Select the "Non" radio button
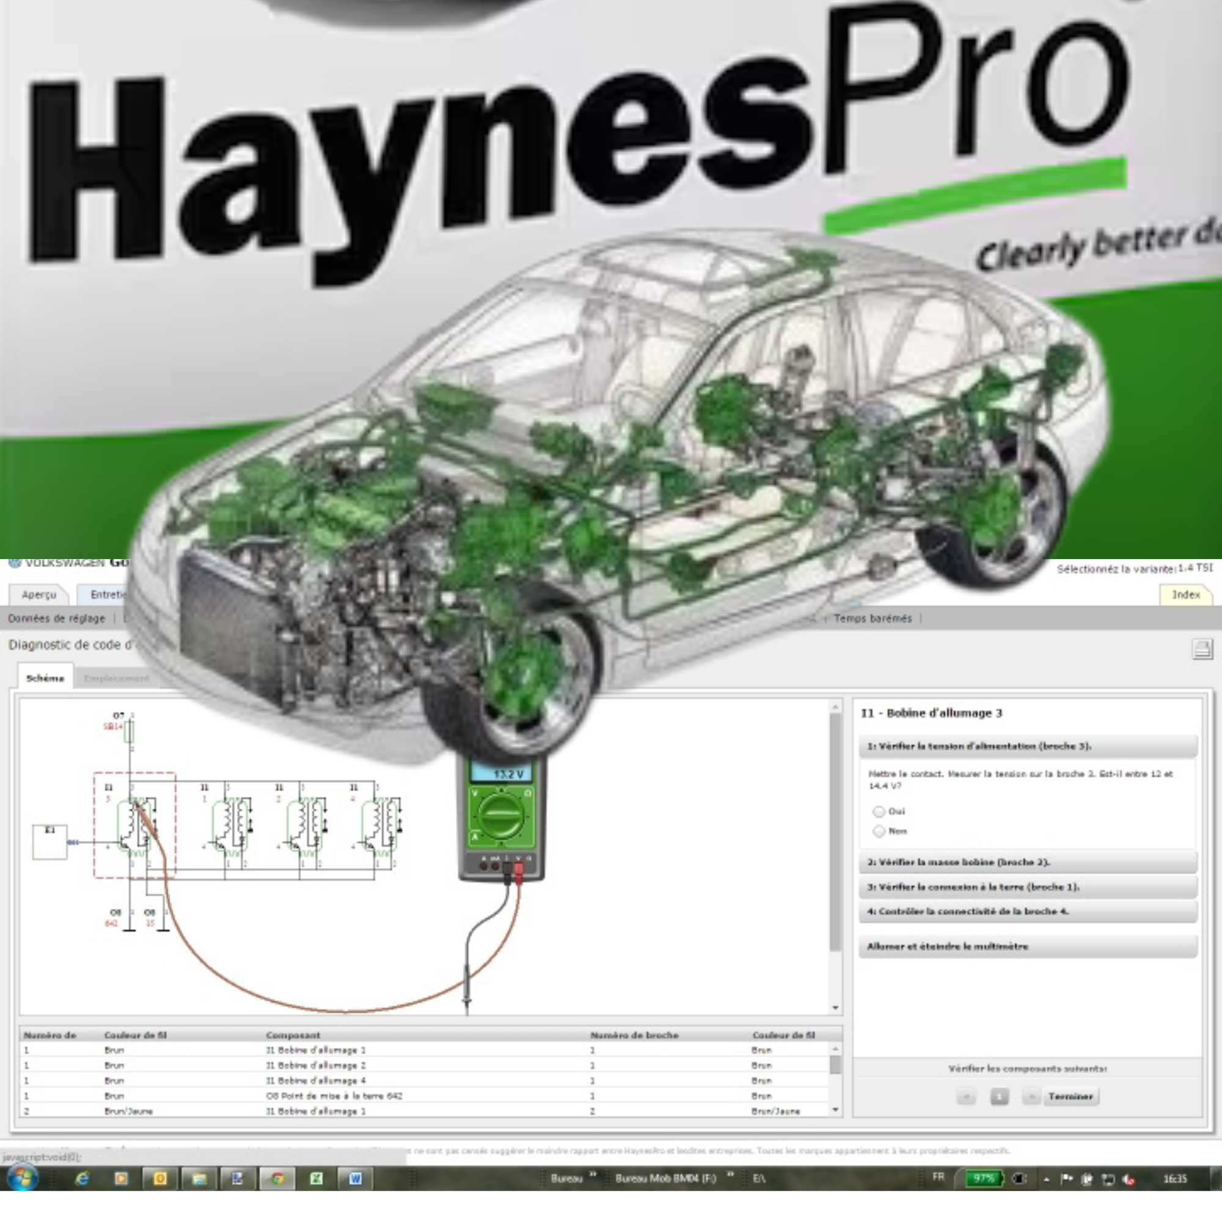The height and width of the screenshot is (1222, 1222). pos(879,831)
